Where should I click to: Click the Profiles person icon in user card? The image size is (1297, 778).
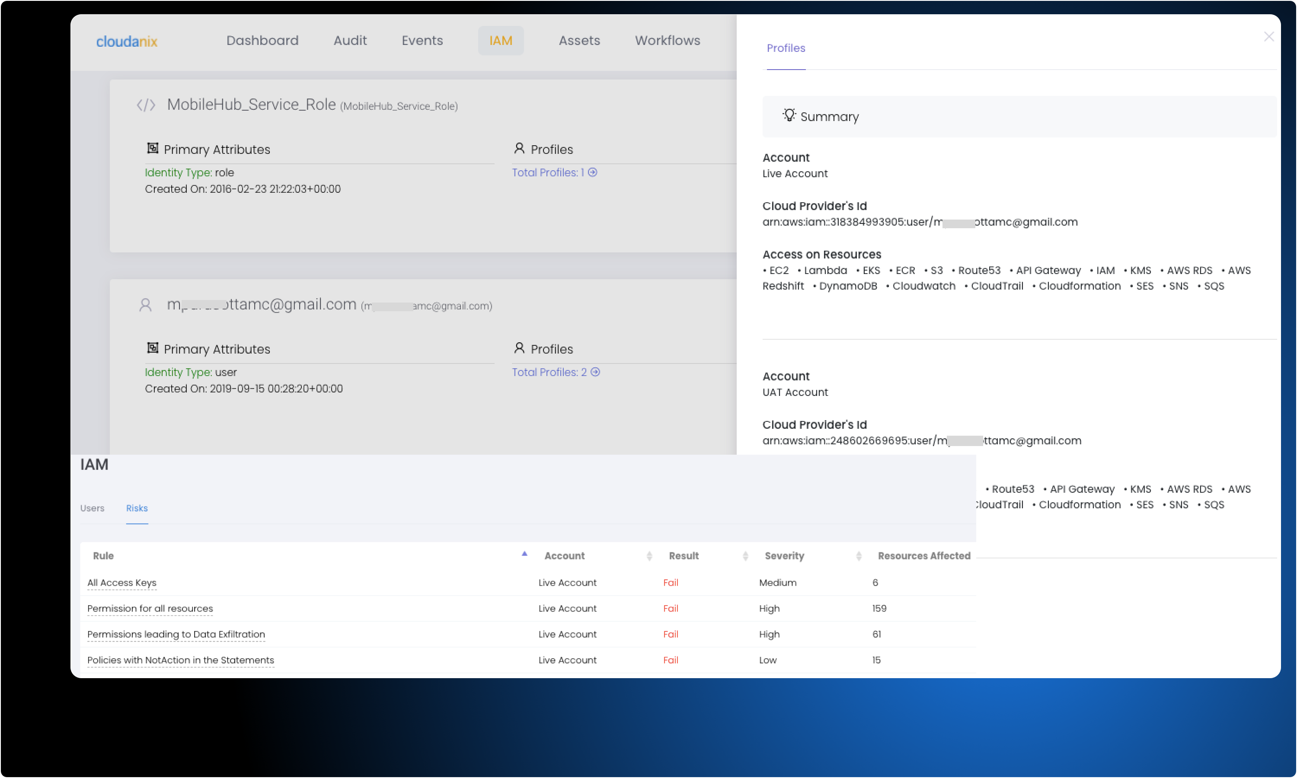[x=519, y=348]
